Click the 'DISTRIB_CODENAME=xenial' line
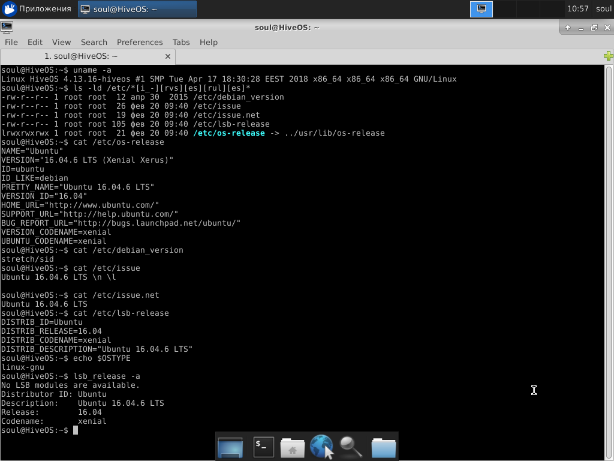This screenshot has height=461, width=614. click(x=56, y=341)
